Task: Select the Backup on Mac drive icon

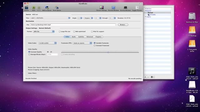Action: pyautogui.click(x=192, y=16)
